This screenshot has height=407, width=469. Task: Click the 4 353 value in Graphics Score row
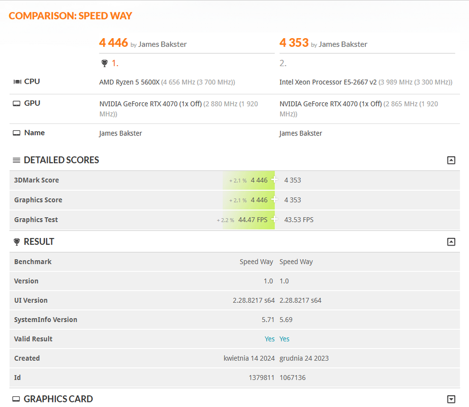pos(293,200)
